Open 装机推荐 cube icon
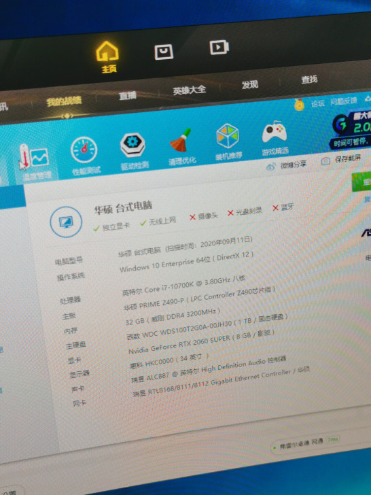This screenshot has width=371, height=495. pyautogui.click(x=228, y=141)
